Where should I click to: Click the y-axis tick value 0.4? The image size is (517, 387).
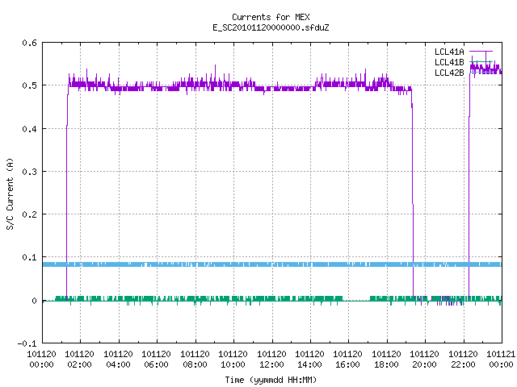(29, 129)
